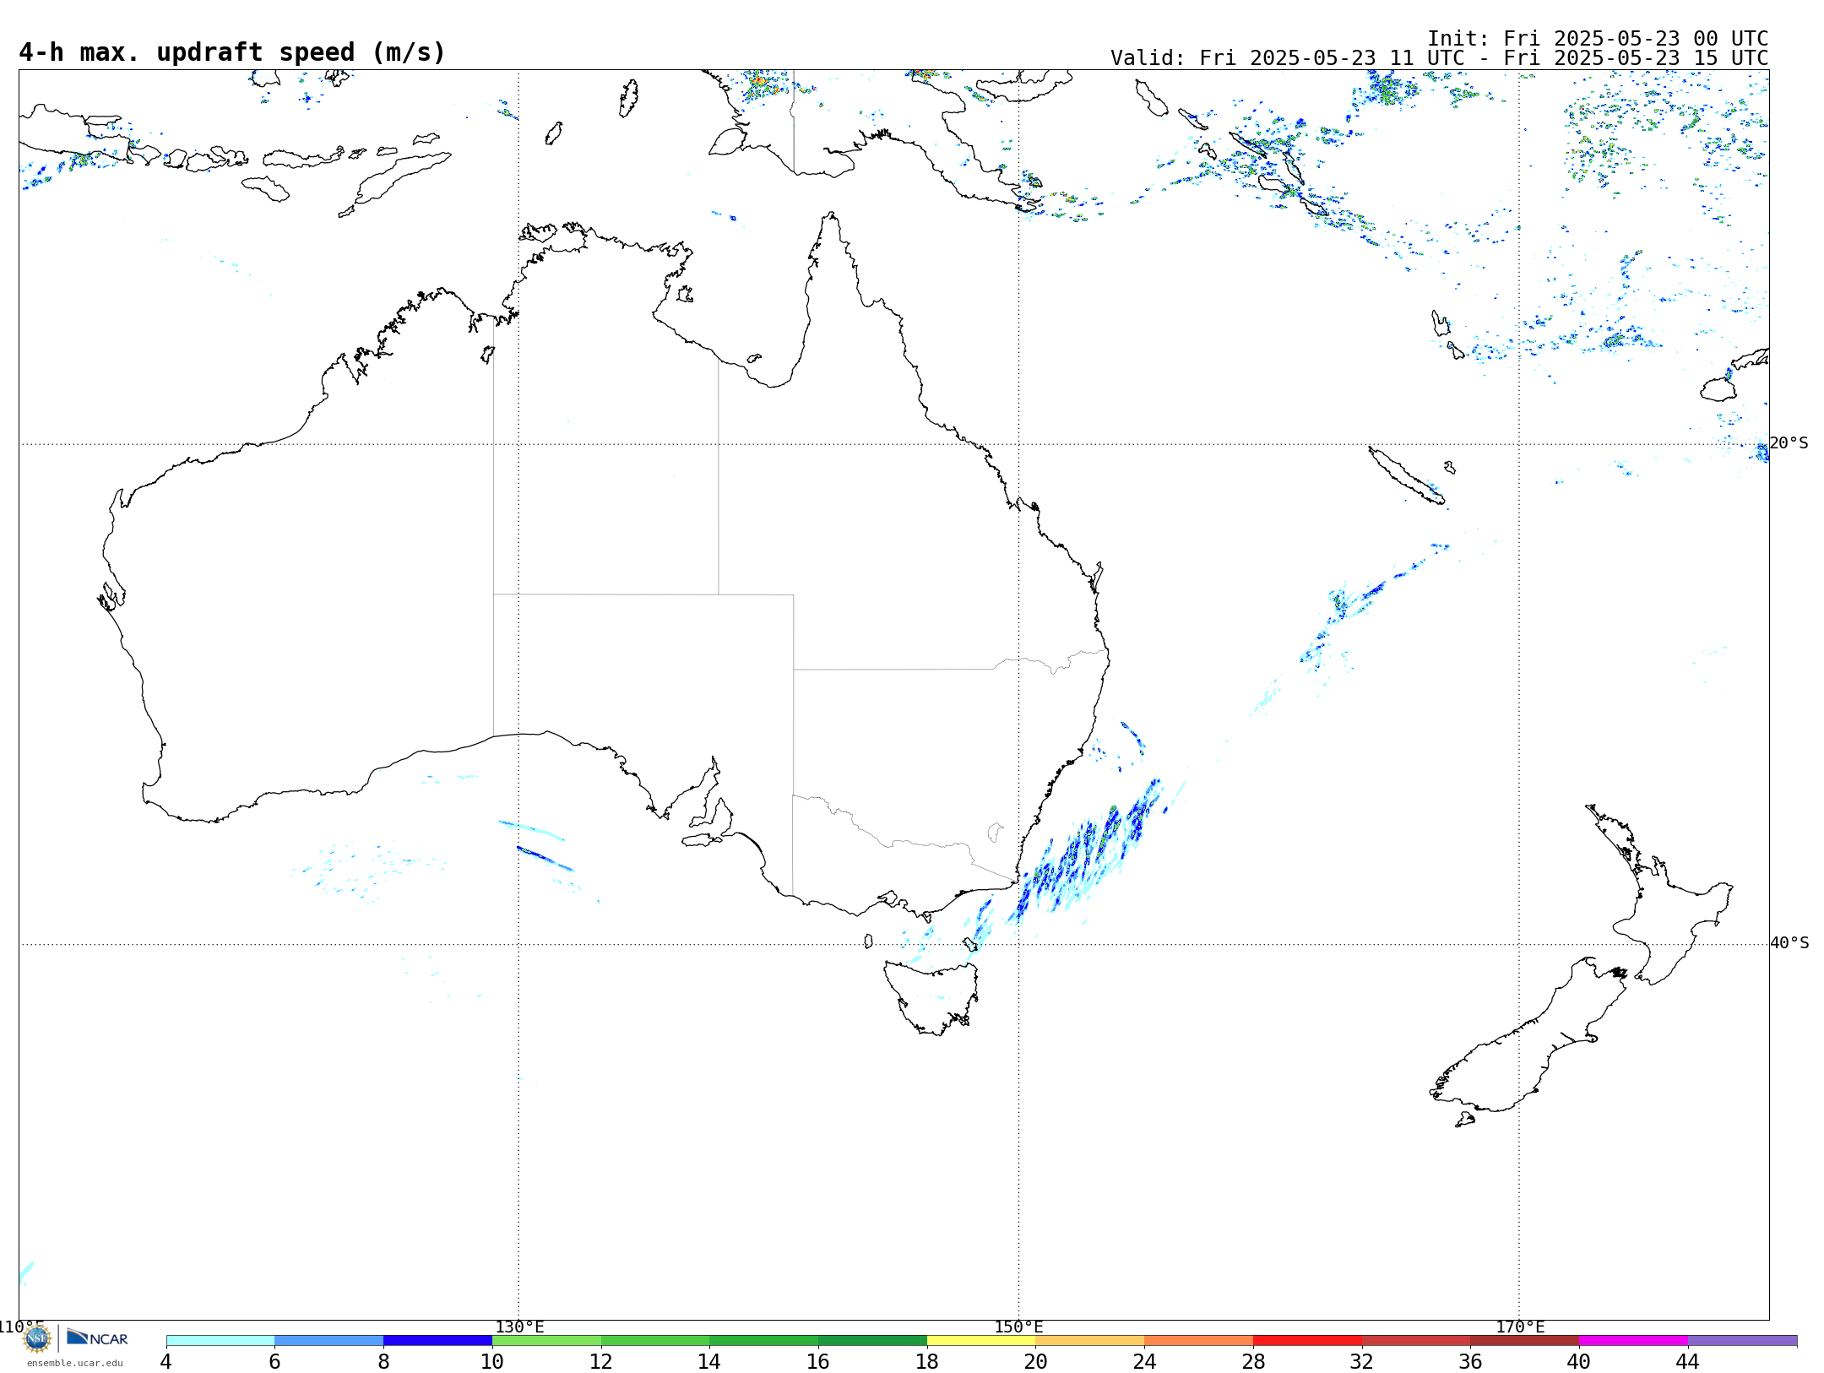Click the colorbar tick label '4'
Image resolution: width=1824 pixels, height=1373 pixels.
[x=166, y=1361]
